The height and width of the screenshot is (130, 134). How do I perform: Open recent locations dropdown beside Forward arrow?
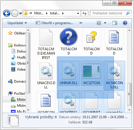[x=20, y=13]
